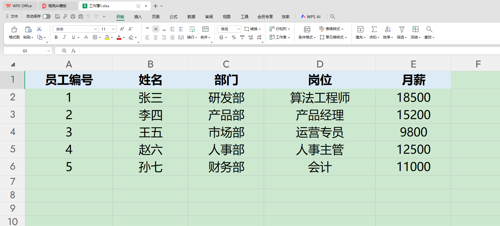Click the Undo arrow icon
This screenshot has width=500, height=226.
[x=89, y=16]
